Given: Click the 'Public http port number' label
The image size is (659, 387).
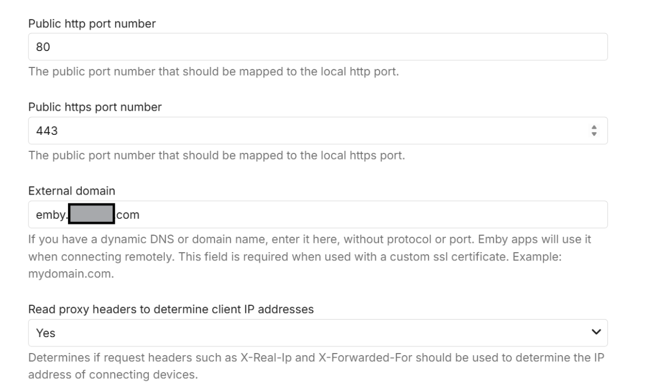Looking at the screenshot, I should pyautogui.click(x=91, y=24).
